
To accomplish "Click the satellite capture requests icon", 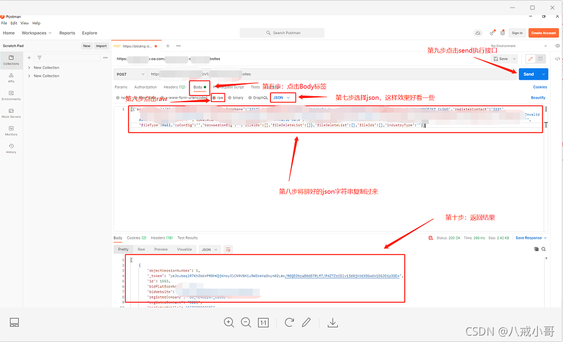I will point(492,33).
